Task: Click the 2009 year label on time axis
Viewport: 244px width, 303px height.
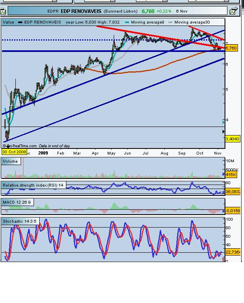Action: click(43, 153)
